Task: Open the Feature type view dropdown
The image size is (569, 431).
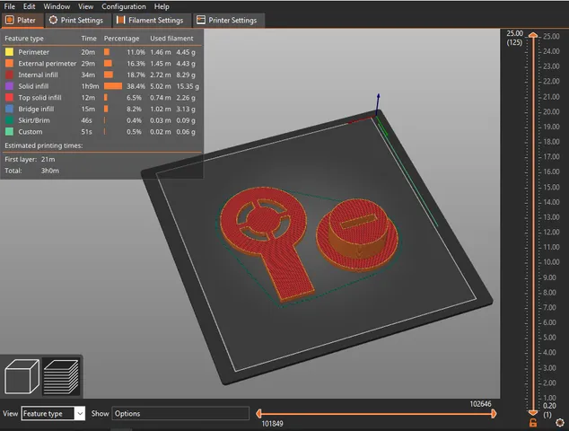Action: click(53, 414)
